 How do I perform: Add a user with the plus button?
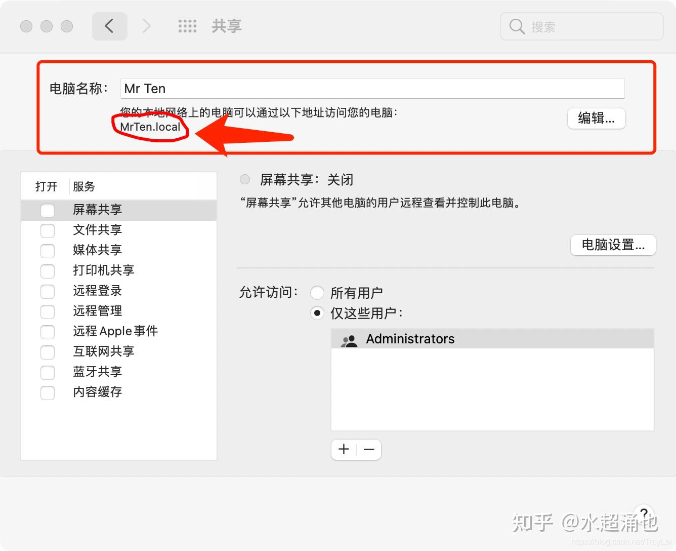coord(344,449)
